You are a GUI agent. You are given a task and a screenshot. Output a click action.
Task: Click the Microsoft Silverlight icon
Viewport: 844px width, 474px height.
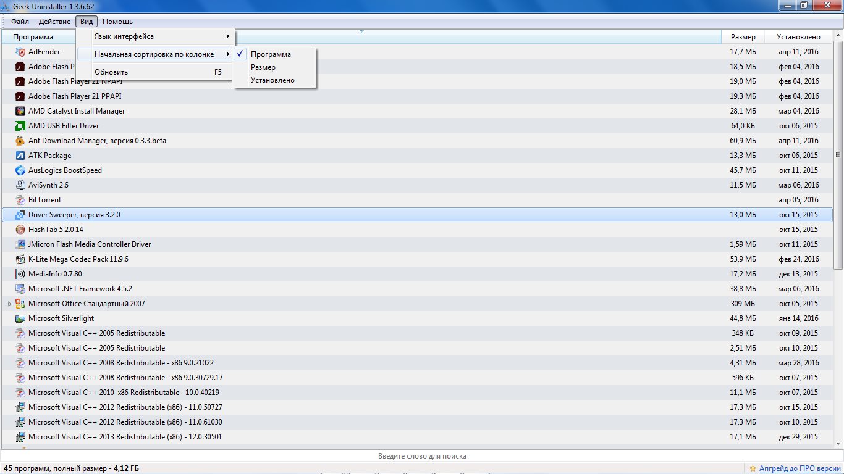click(20, 318)
